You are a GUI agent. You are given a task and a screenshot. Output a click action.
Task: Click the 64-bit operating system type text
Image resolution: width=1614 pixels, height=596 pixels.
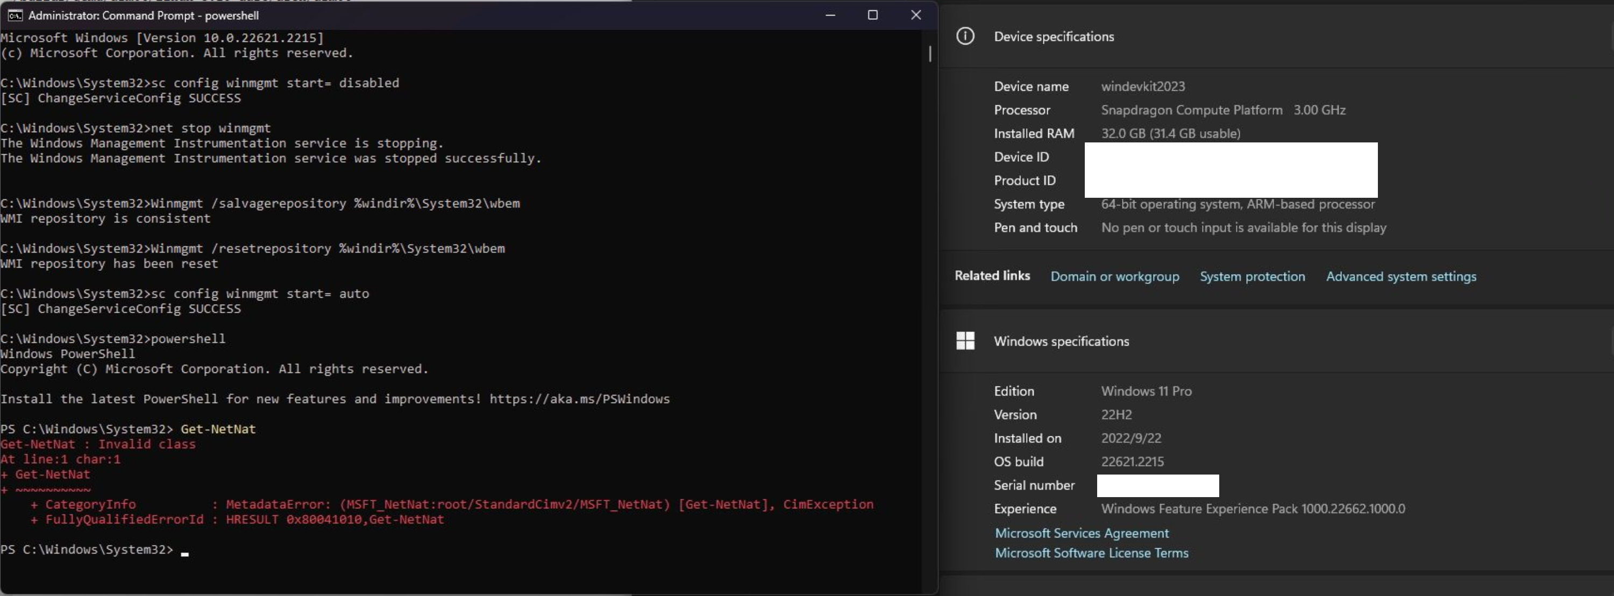1238,204
